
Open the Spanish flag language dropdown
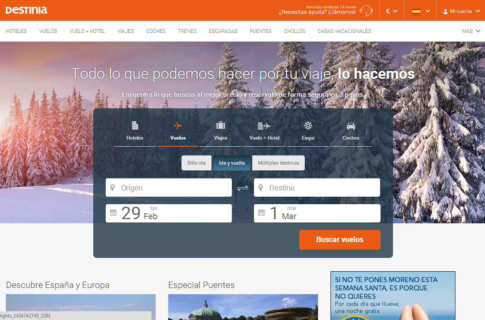tap(420, 11)
